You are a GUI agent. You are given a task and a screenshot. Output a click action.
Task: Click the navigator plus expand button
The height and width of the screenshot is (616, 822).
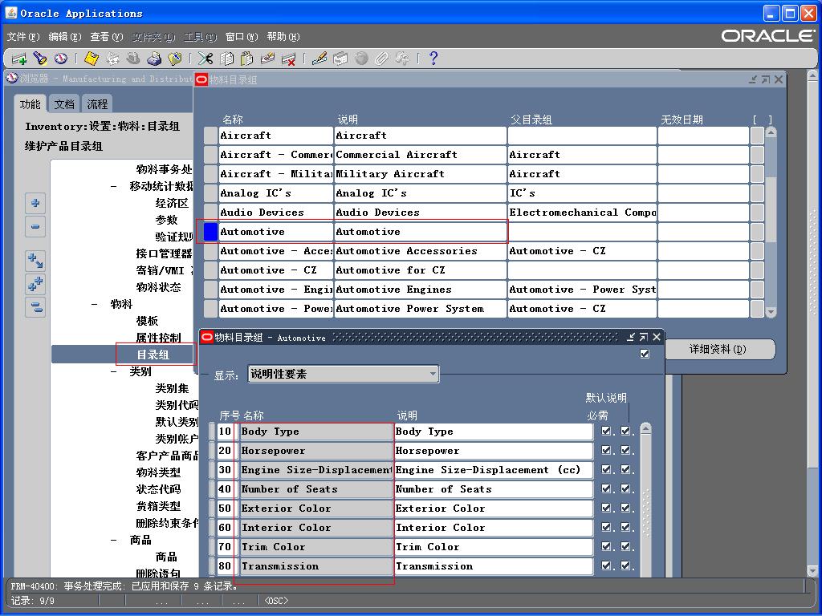(35, 203)
